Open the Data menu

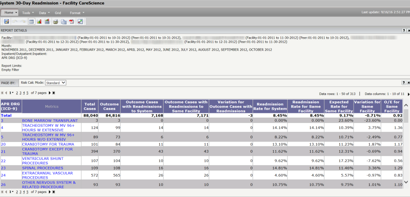pos(43,13)
